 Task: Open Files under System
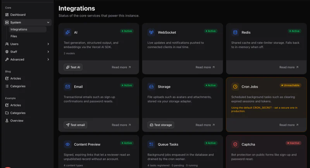(28, 36)
